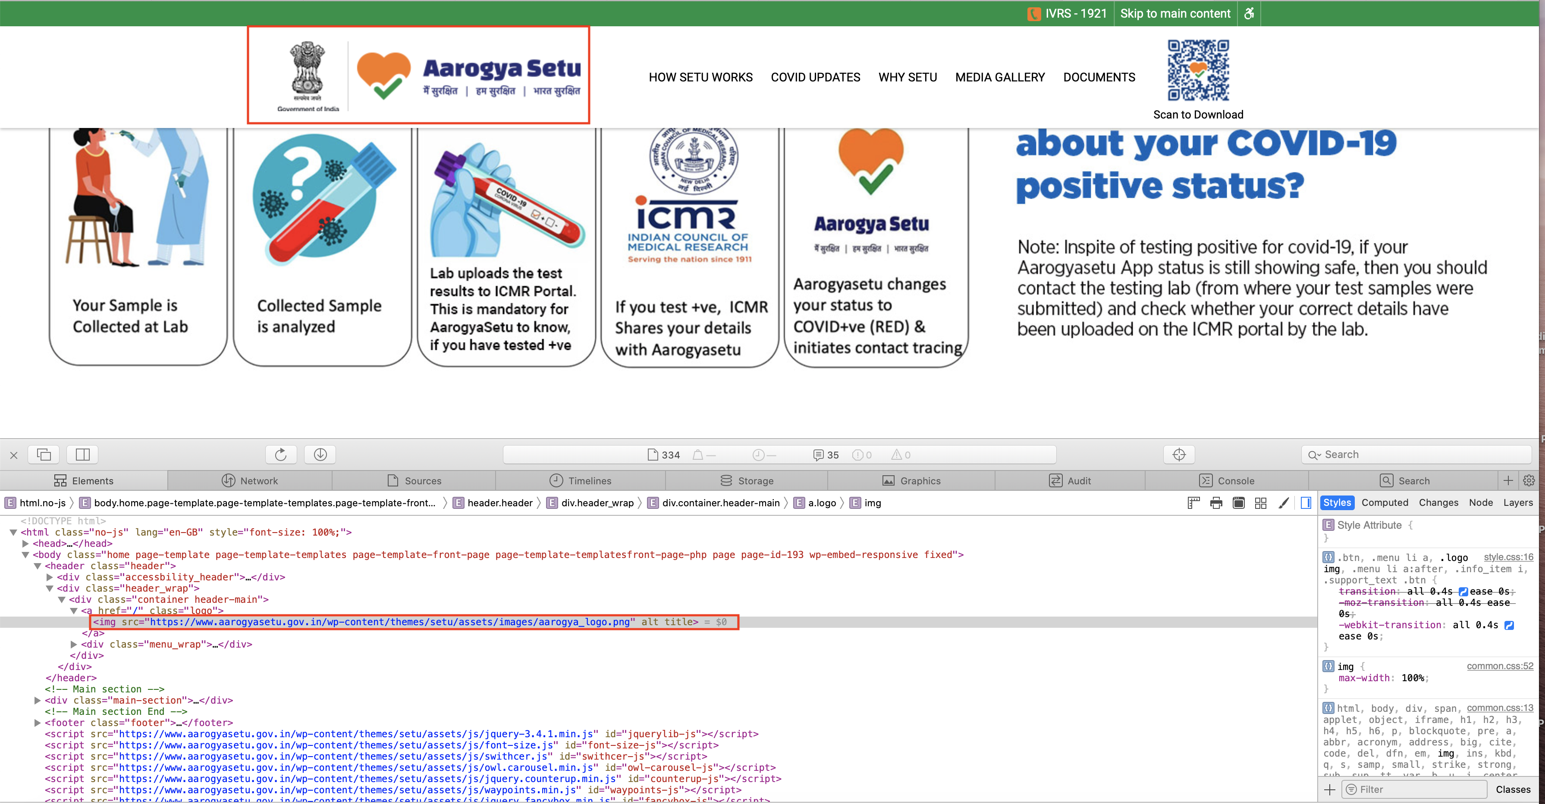Collapse the a.logo anchor node
This screenshot has height=804, width=1545.
pos(74,611)
